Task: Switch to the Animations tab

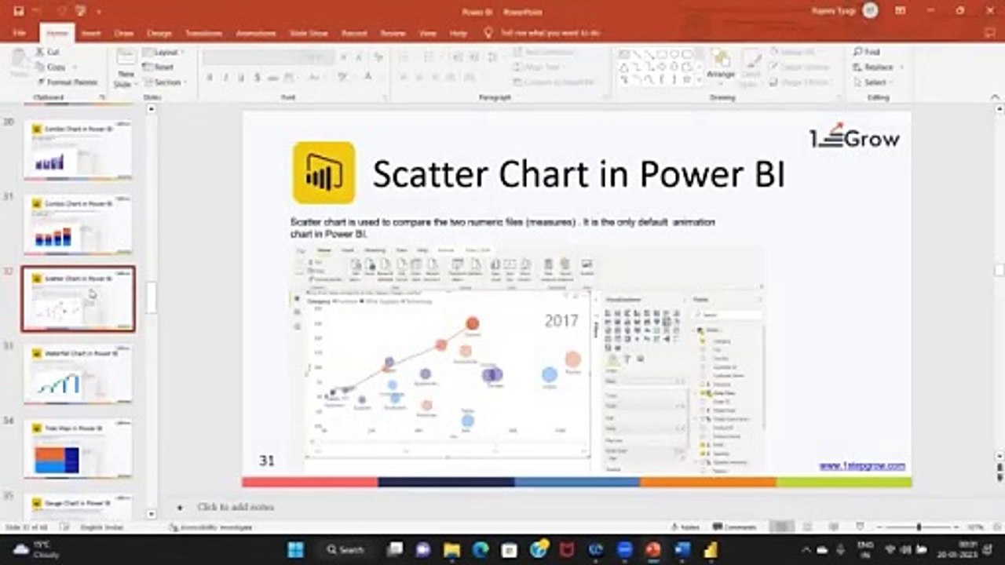Action: pos(256,34)
